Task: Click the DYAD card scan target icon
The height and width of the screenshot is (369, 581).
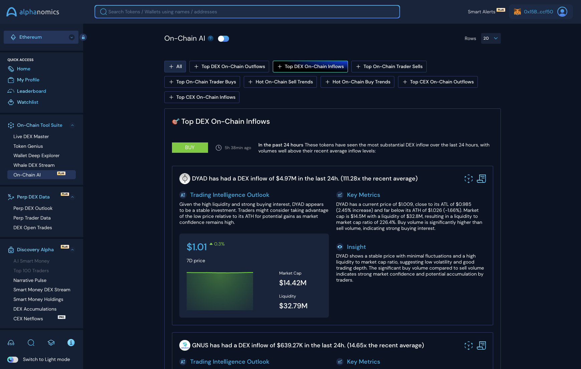Action: point(468,179)
